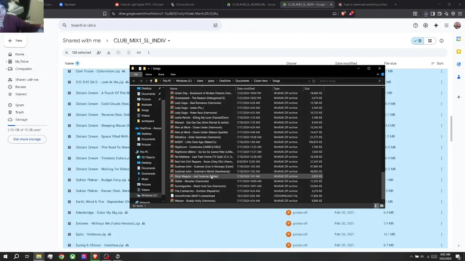Open Drive Settings gear icon
465x261 pixels.
point(425,25)
